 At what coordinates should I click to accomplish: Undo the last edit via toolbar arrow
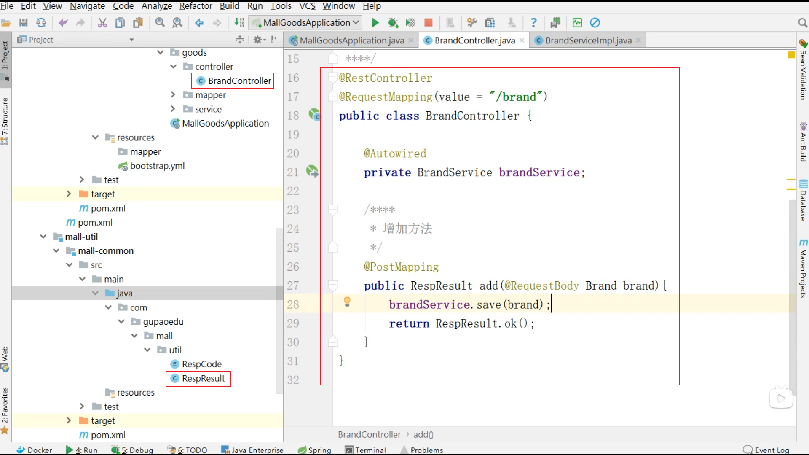coord(63,23)
